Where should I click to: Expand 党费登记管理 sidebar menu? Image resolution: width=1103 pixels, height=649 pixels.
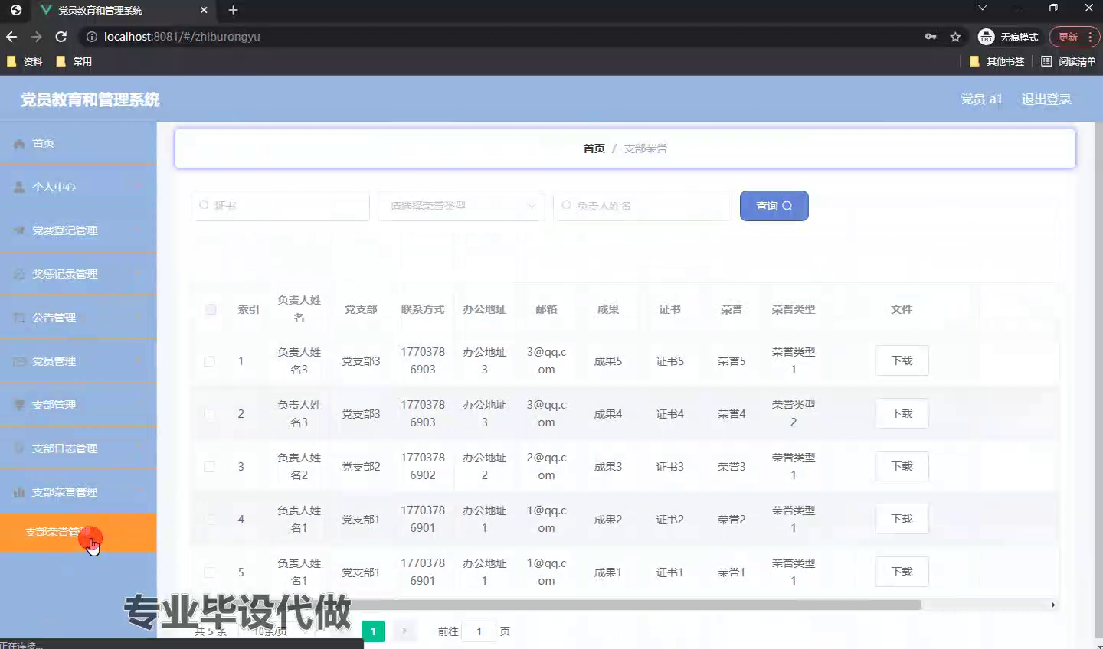point(78,230)
